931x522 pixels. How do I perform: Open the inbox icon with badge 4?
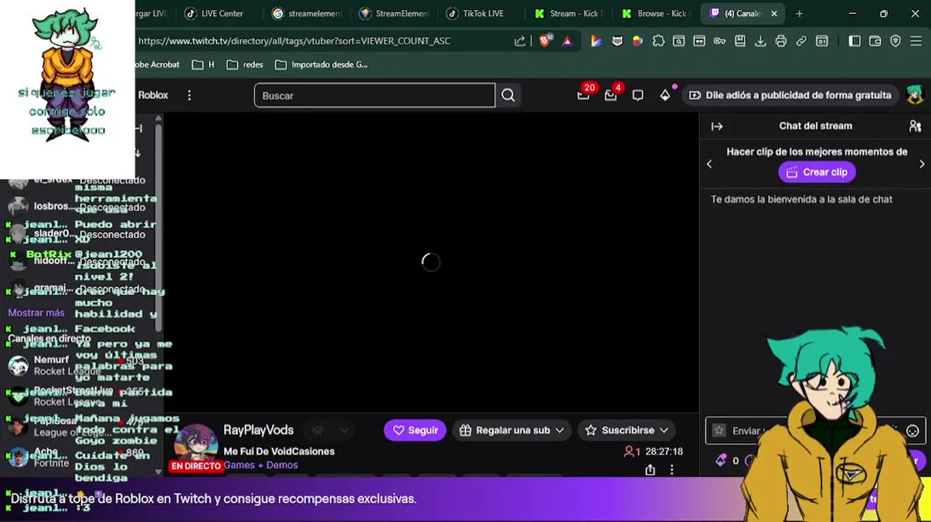(x=611, y=95)
